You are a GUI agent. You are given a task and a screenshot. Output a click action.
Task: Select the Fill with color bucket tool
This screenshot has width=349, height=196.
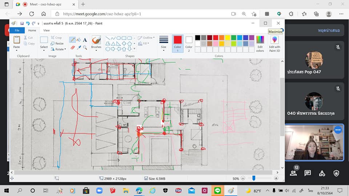pos(79,40)
